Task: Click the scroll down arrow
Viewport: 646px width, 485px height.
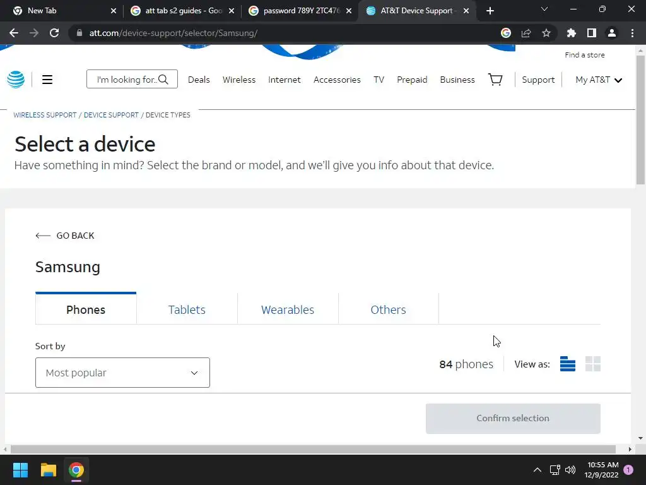Action: (640, 438)
